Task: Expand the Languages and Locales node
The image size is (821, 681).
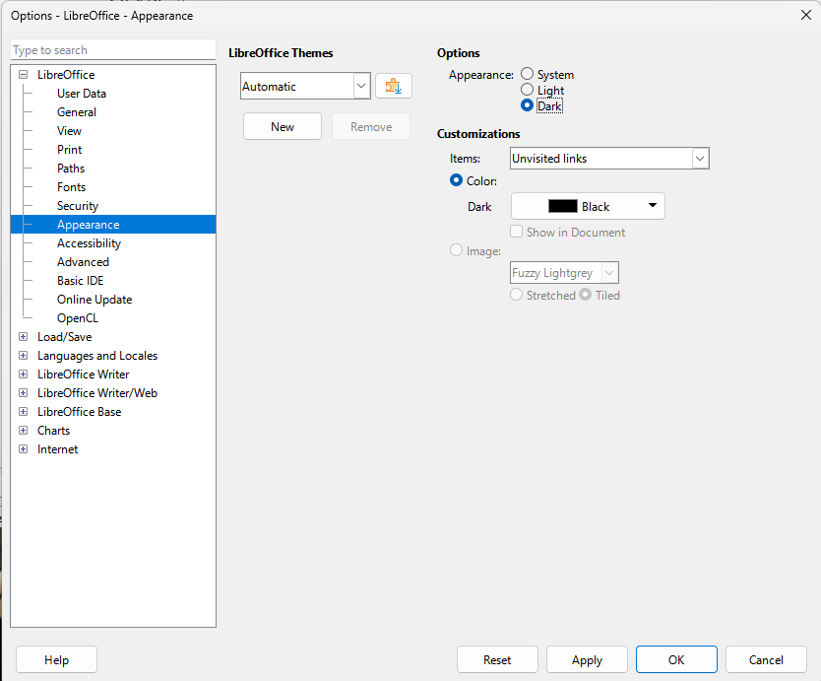Action: click(23, 356)
